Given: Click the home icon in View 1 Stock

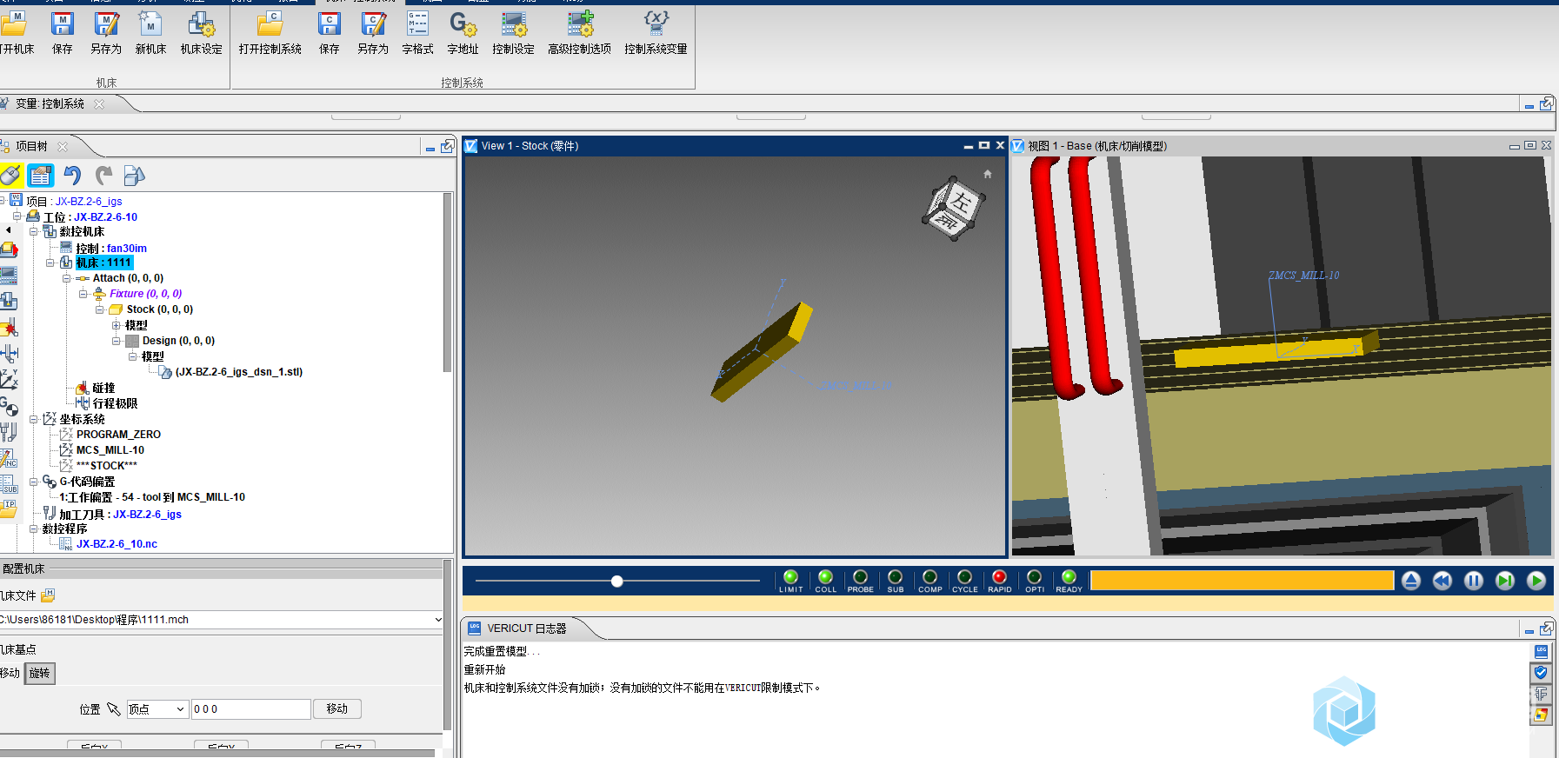Looking at the screenshot, I should [988, 174].
